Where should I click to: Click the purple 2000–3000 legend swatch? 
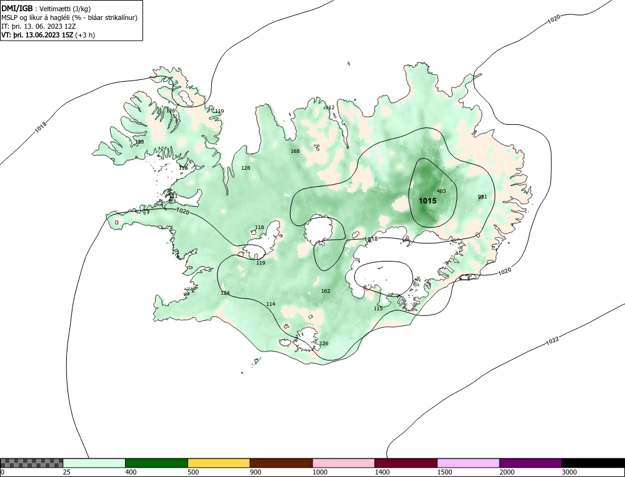(x=531, y=463)
